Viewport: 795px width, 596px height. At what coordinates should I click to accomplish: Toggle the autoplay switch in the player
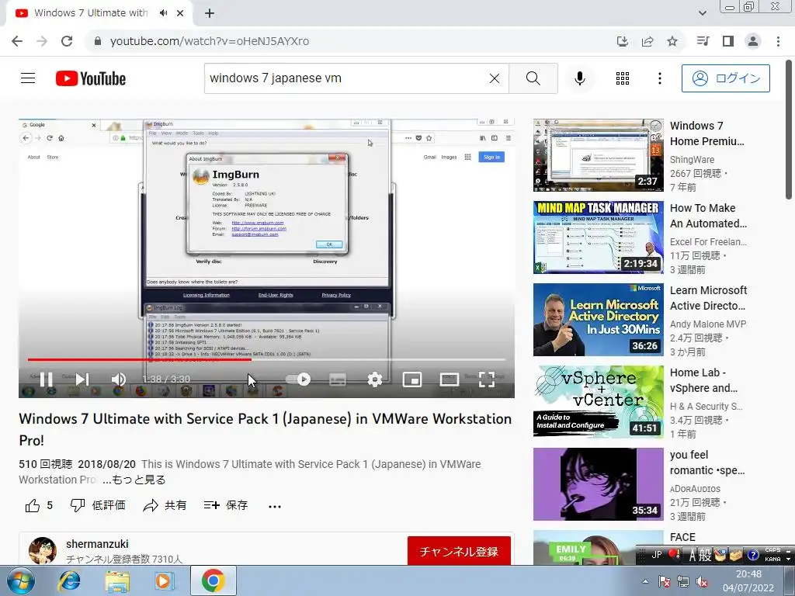[x=298, y=379]
